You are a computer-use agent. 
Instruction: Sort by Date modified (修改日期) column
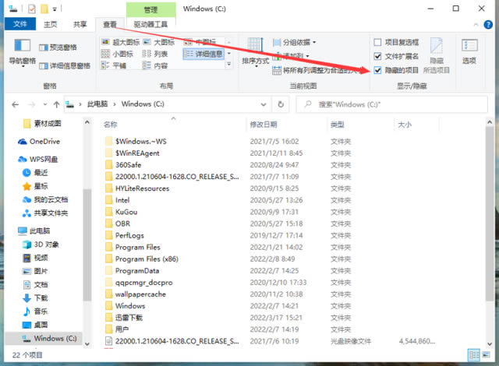(264, 125)
